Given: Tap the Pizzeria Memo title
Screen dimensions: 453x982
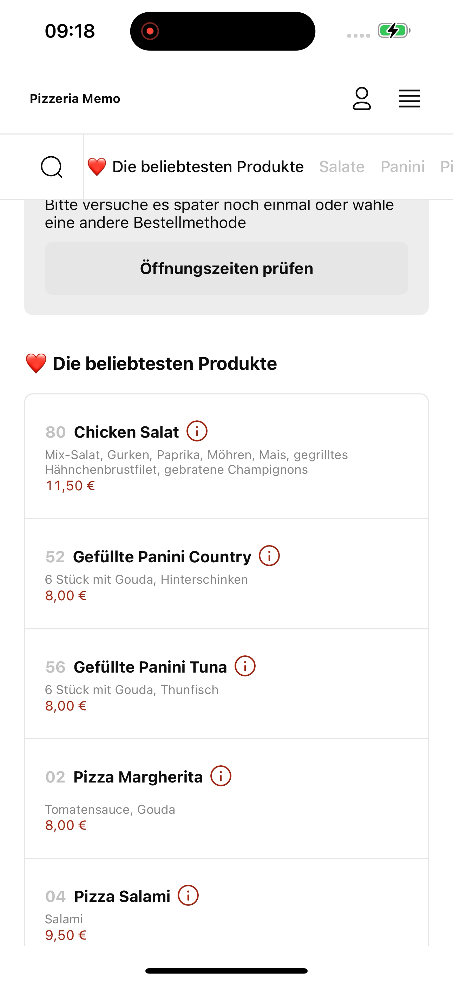Looking at the screenshot, I should [75, 99].
